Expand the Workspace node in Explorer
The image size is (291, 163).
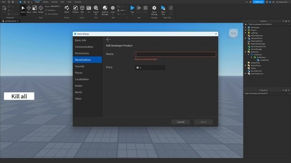tap(246, 27)
